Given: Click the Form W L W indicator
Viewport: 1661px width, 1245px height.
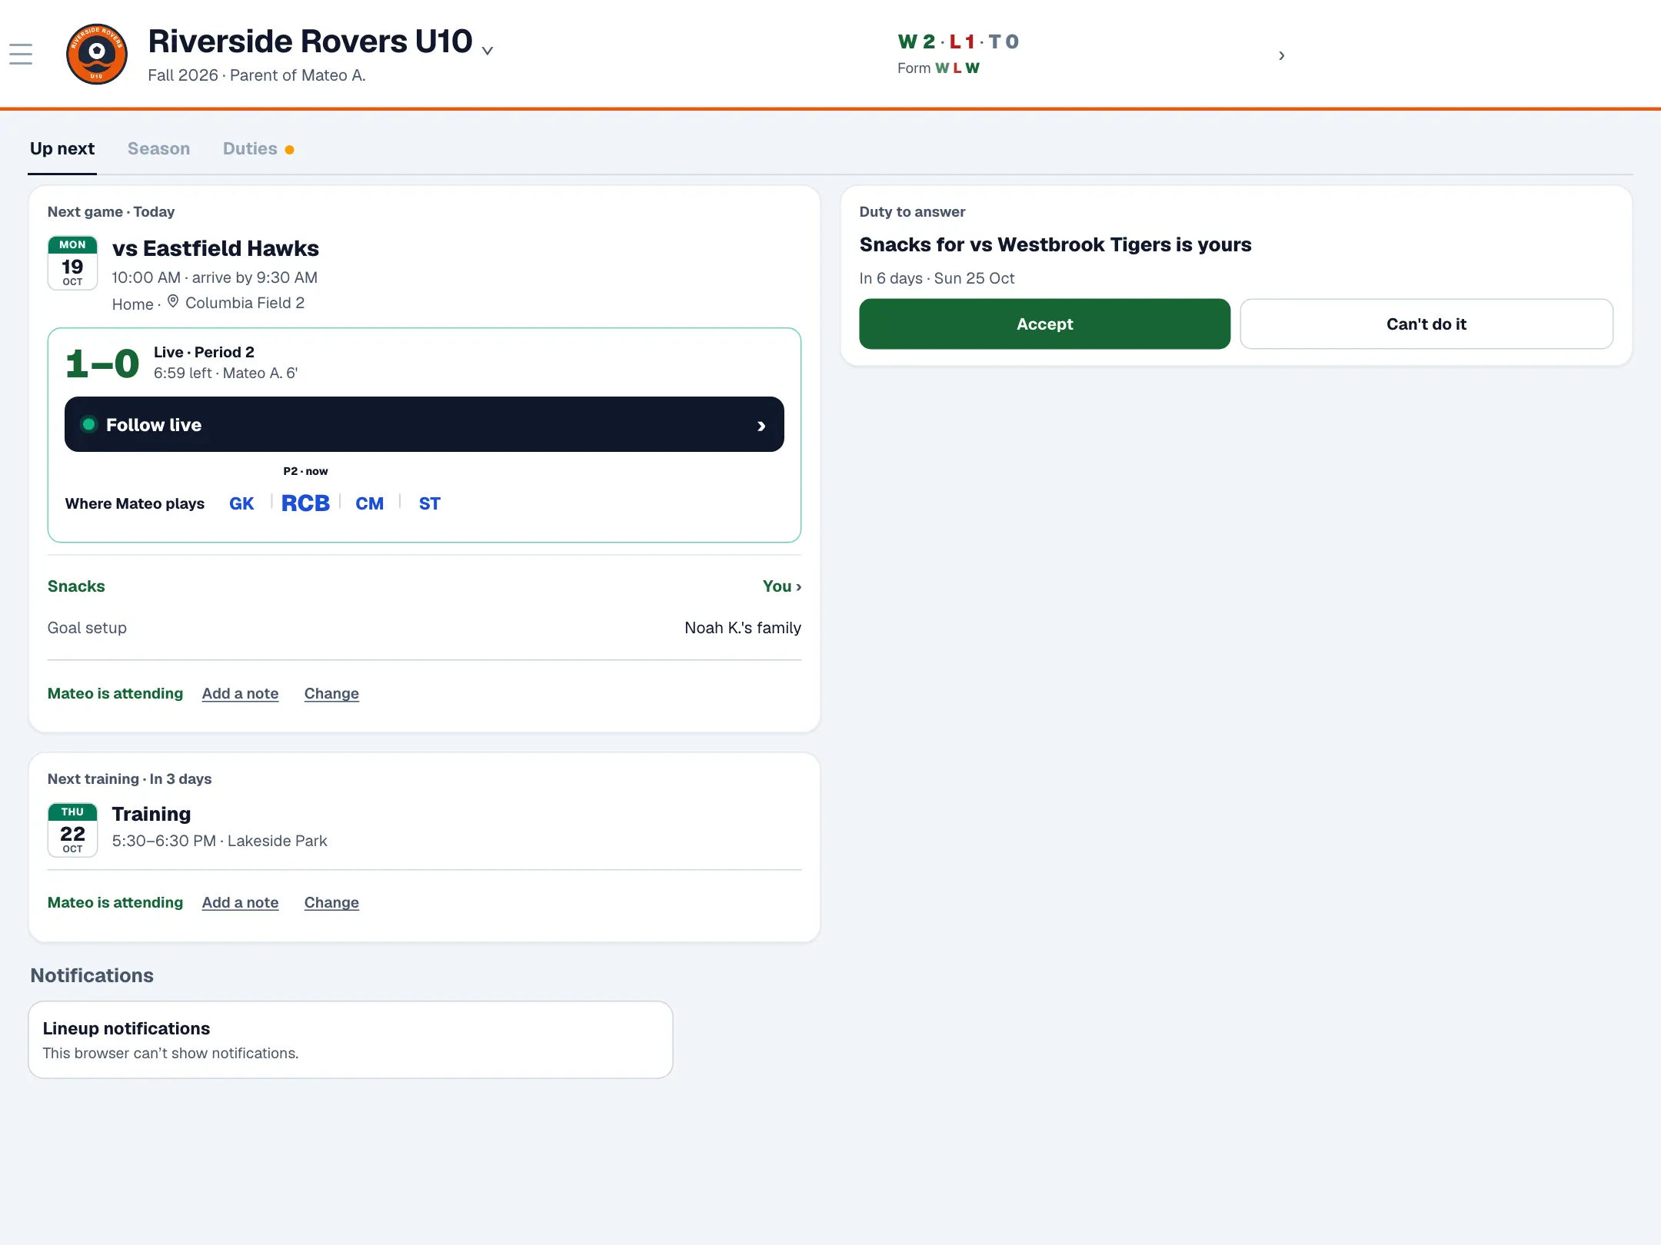Looking at the screenshot, I should [938, 68].
